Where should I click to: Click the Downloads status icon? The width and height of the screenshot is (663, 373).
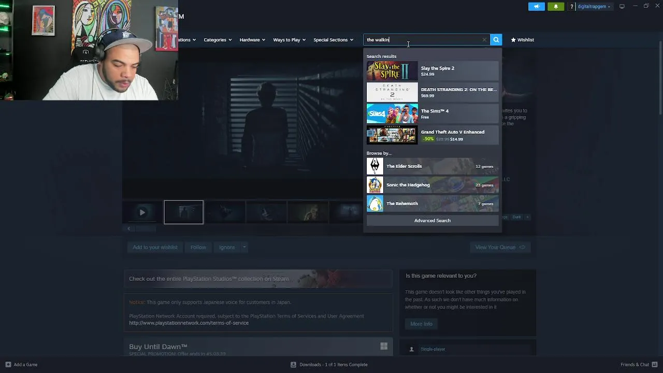(x=293, y=365)
